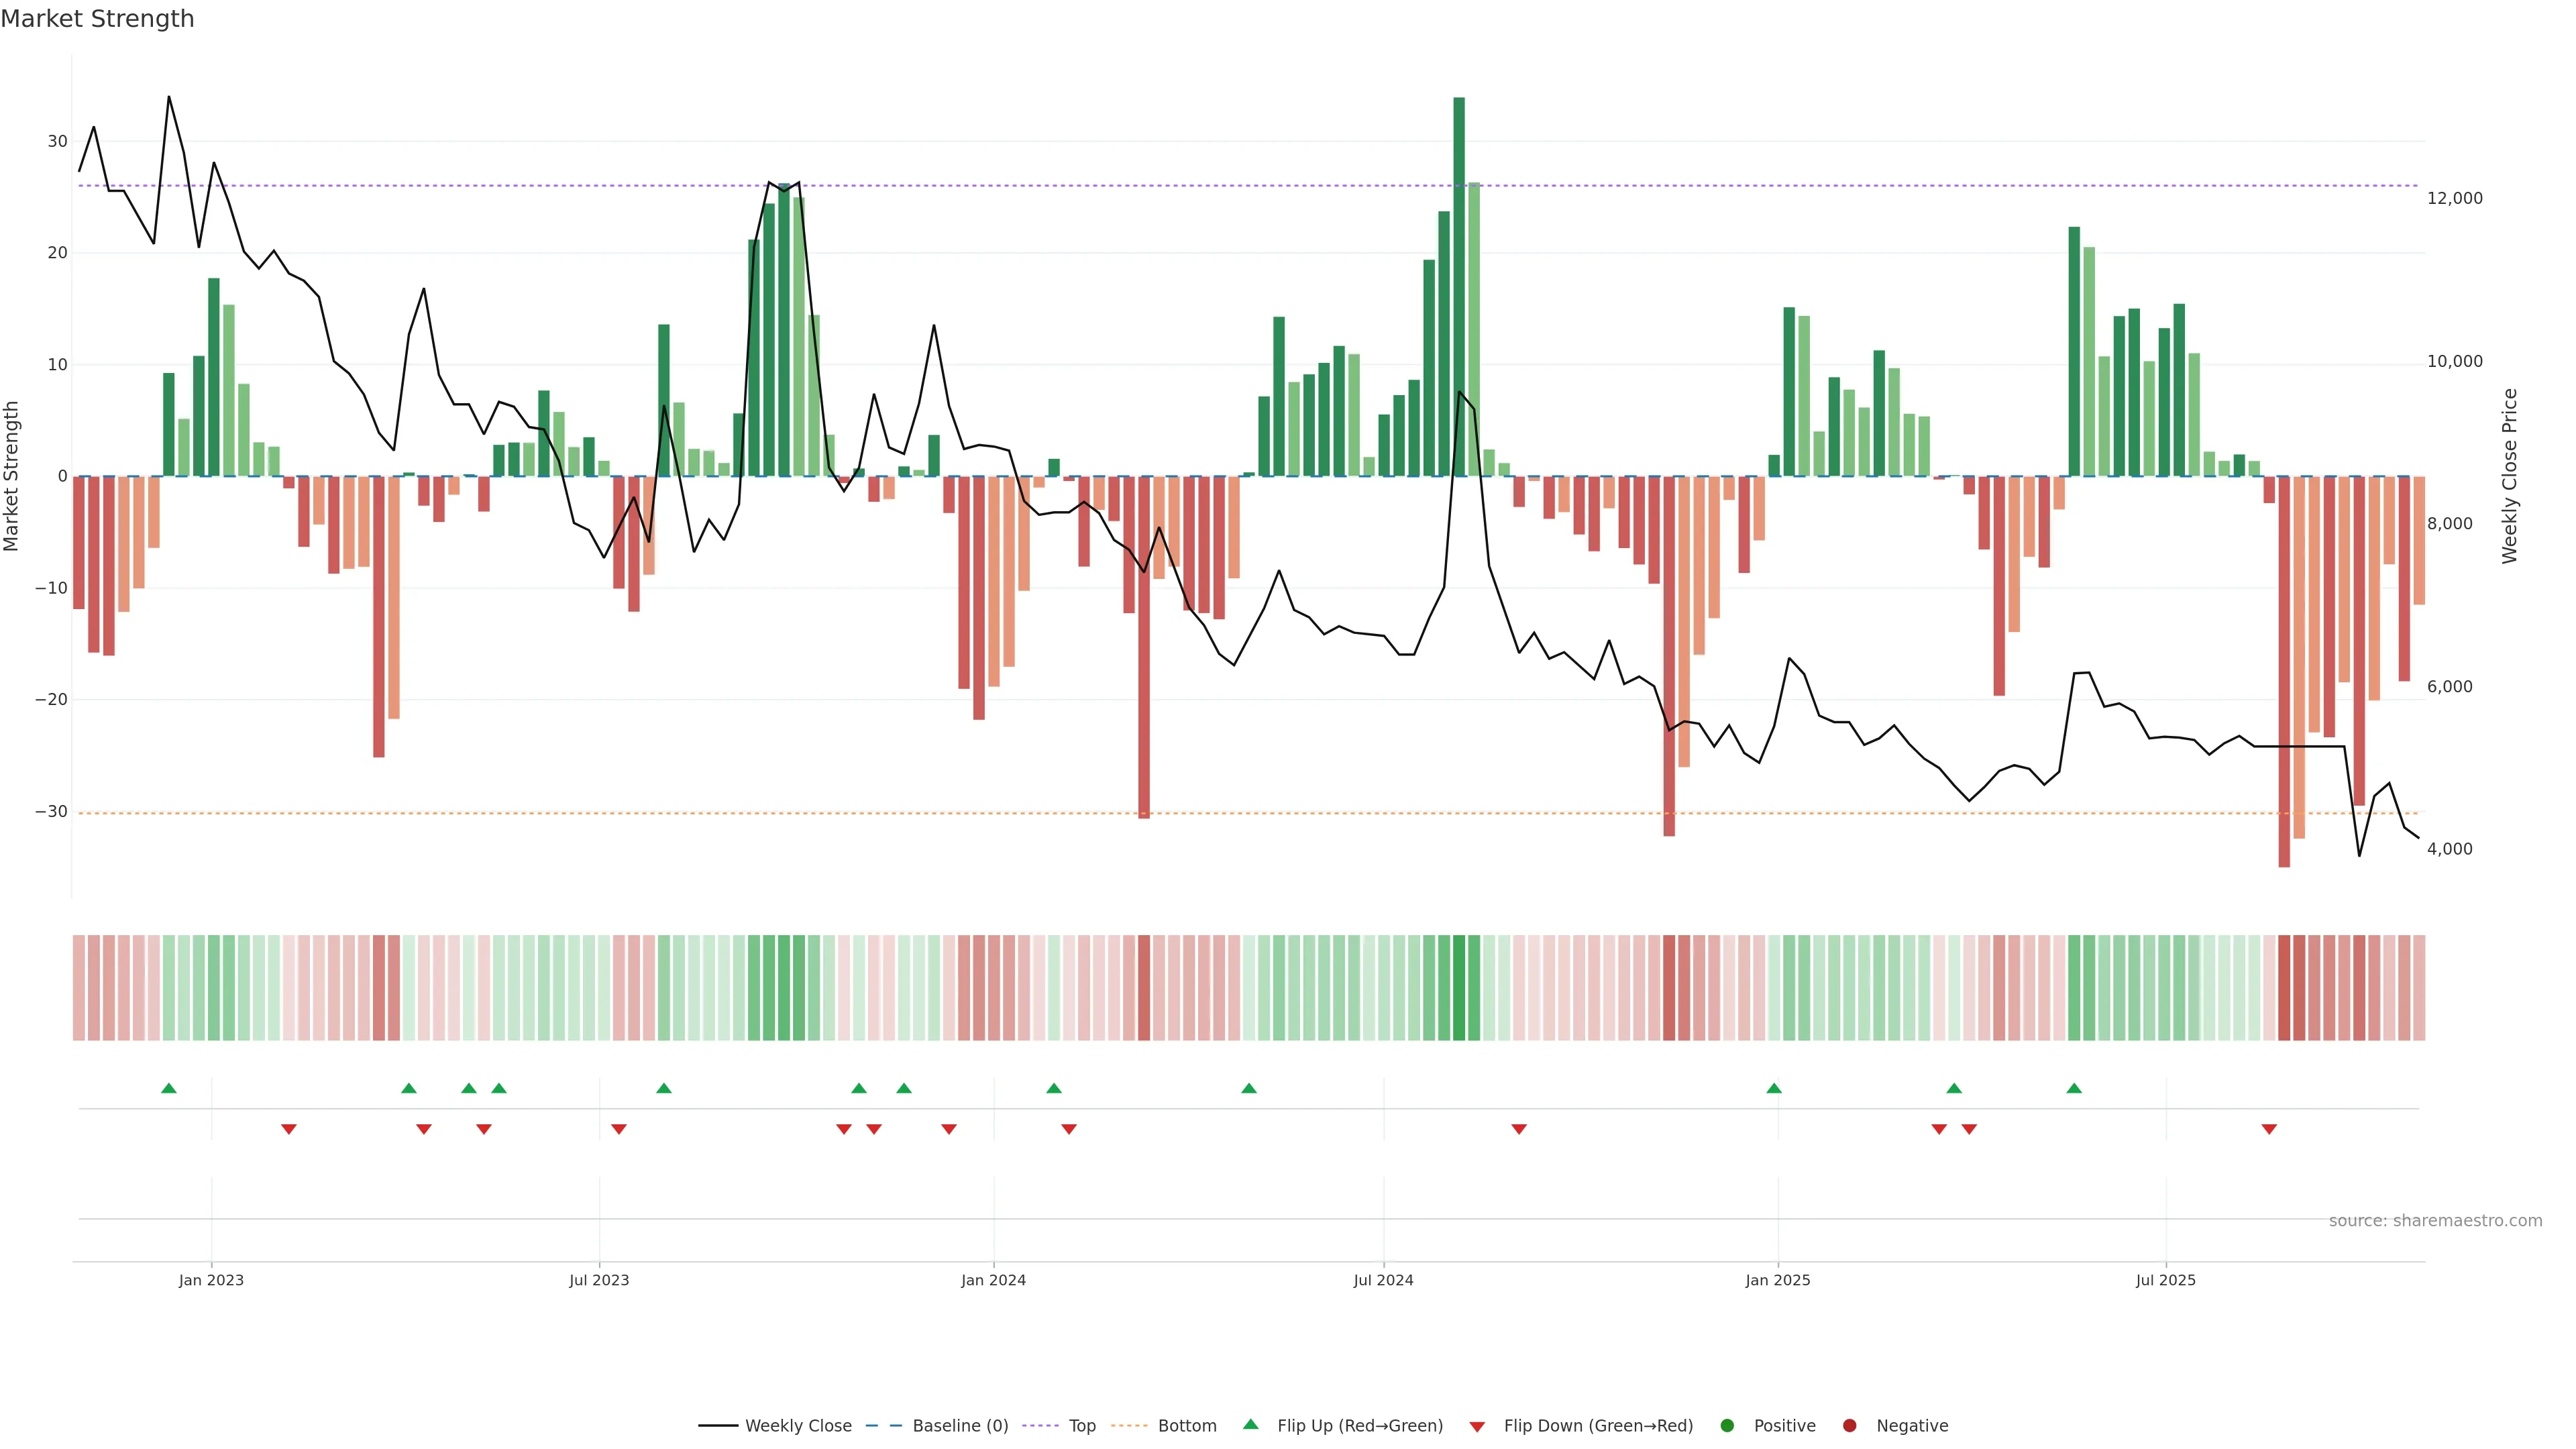Screen dimensions: 2576x1449
Task: Click the Flip Down red triangle legend icon
Action: click(1477, 1426)
